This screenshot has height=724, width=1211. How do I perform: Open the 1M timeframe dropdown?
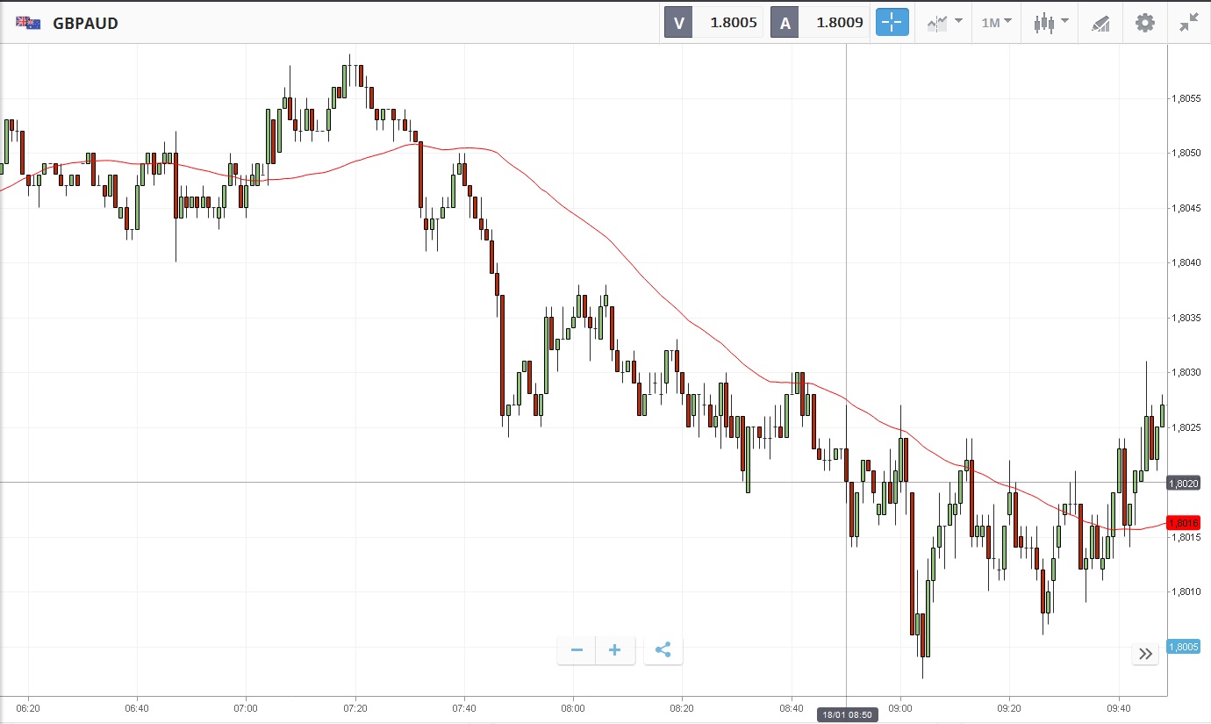click(x=995, y=23)
